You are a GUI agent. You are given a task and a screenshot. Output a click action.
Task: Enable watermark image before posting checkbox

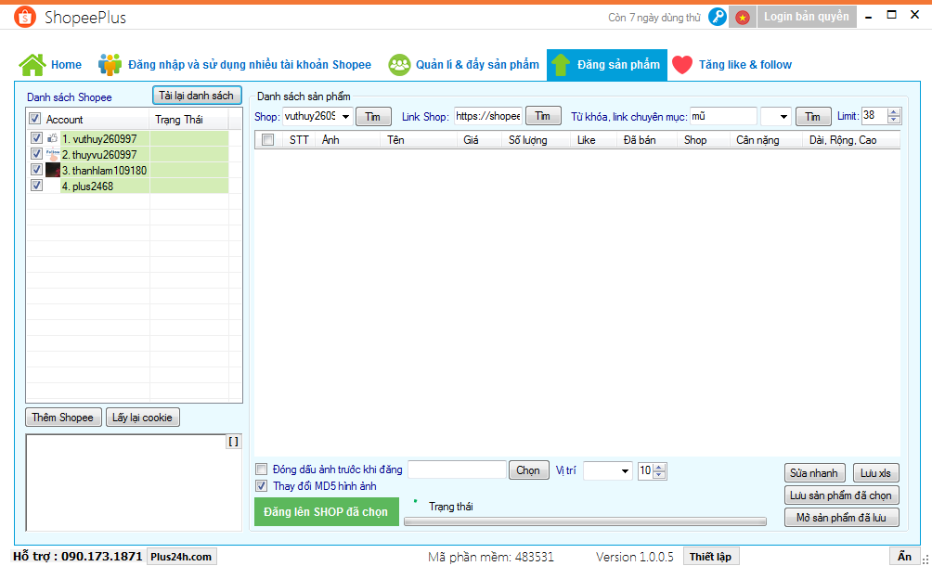click(x=262, y=470)
